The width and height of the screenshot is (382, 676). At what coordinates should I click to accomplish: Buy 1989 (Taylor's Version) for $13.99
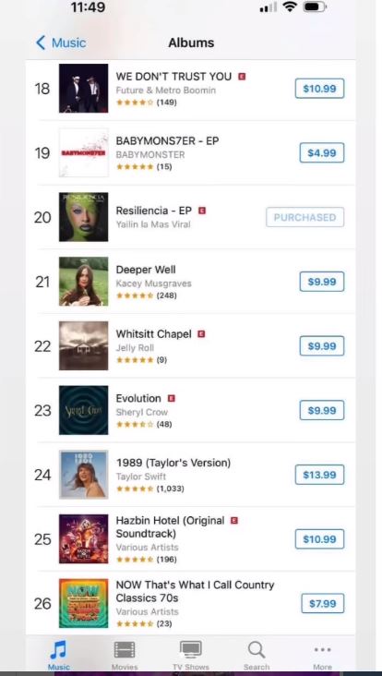click(x=319, y=475)
